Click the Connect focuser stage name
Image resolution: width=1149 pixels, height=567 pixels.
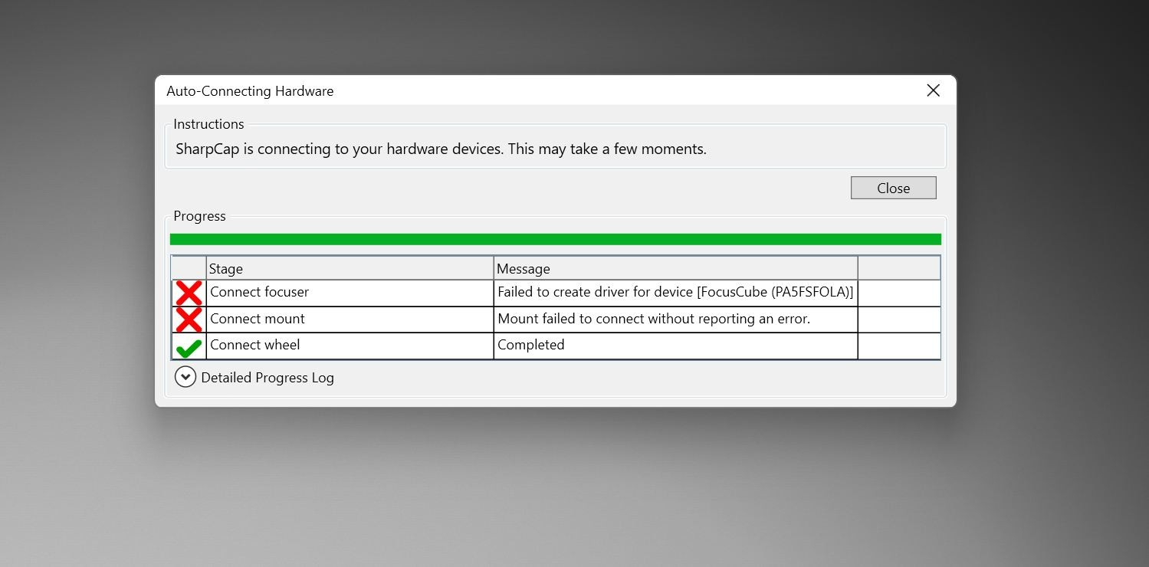pos(261,292)
